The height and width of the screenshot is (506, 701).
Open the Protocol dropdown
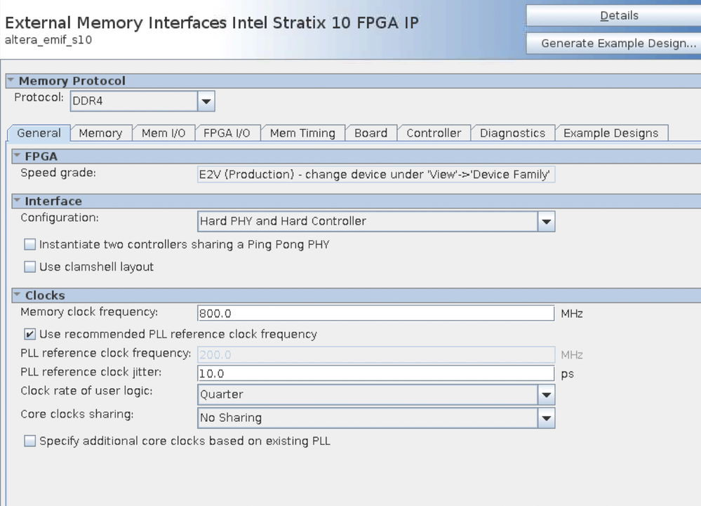coord(206,101)
